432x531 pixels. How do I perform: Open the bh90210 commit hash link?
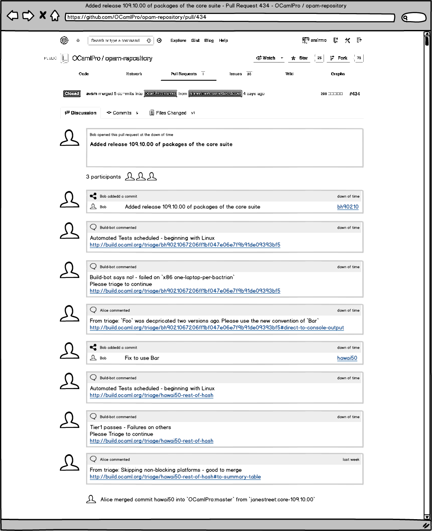coord(348,207)
